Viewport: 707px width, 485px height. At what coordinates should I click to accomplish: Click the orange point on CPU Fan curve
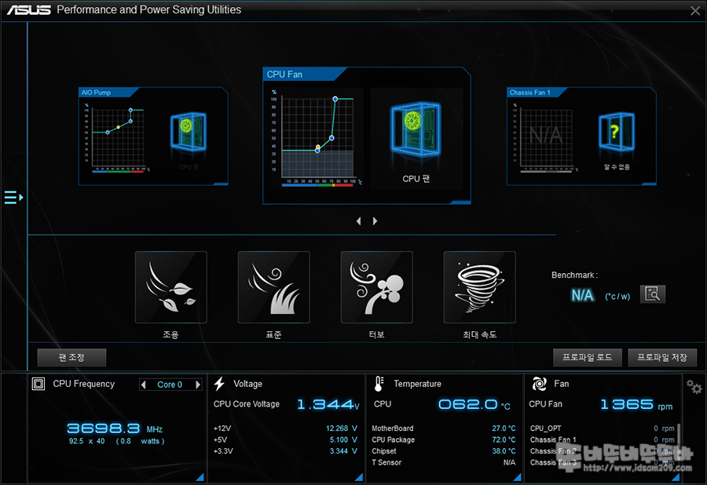(318, 147)
